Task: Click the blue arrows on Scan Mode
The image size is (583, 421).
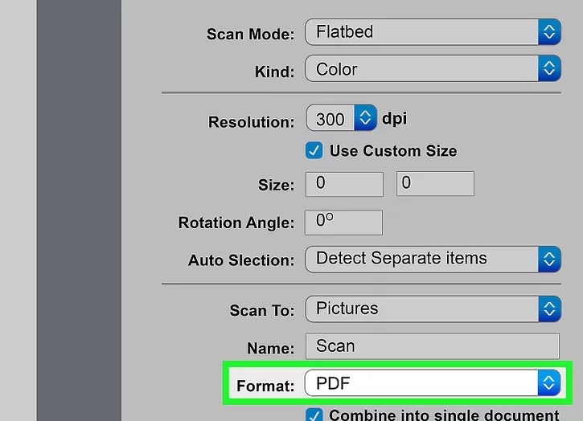Action: coord(548,32)
